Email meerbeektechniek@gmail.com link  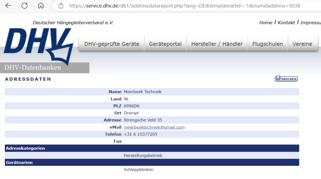click(x=154, y=127)
